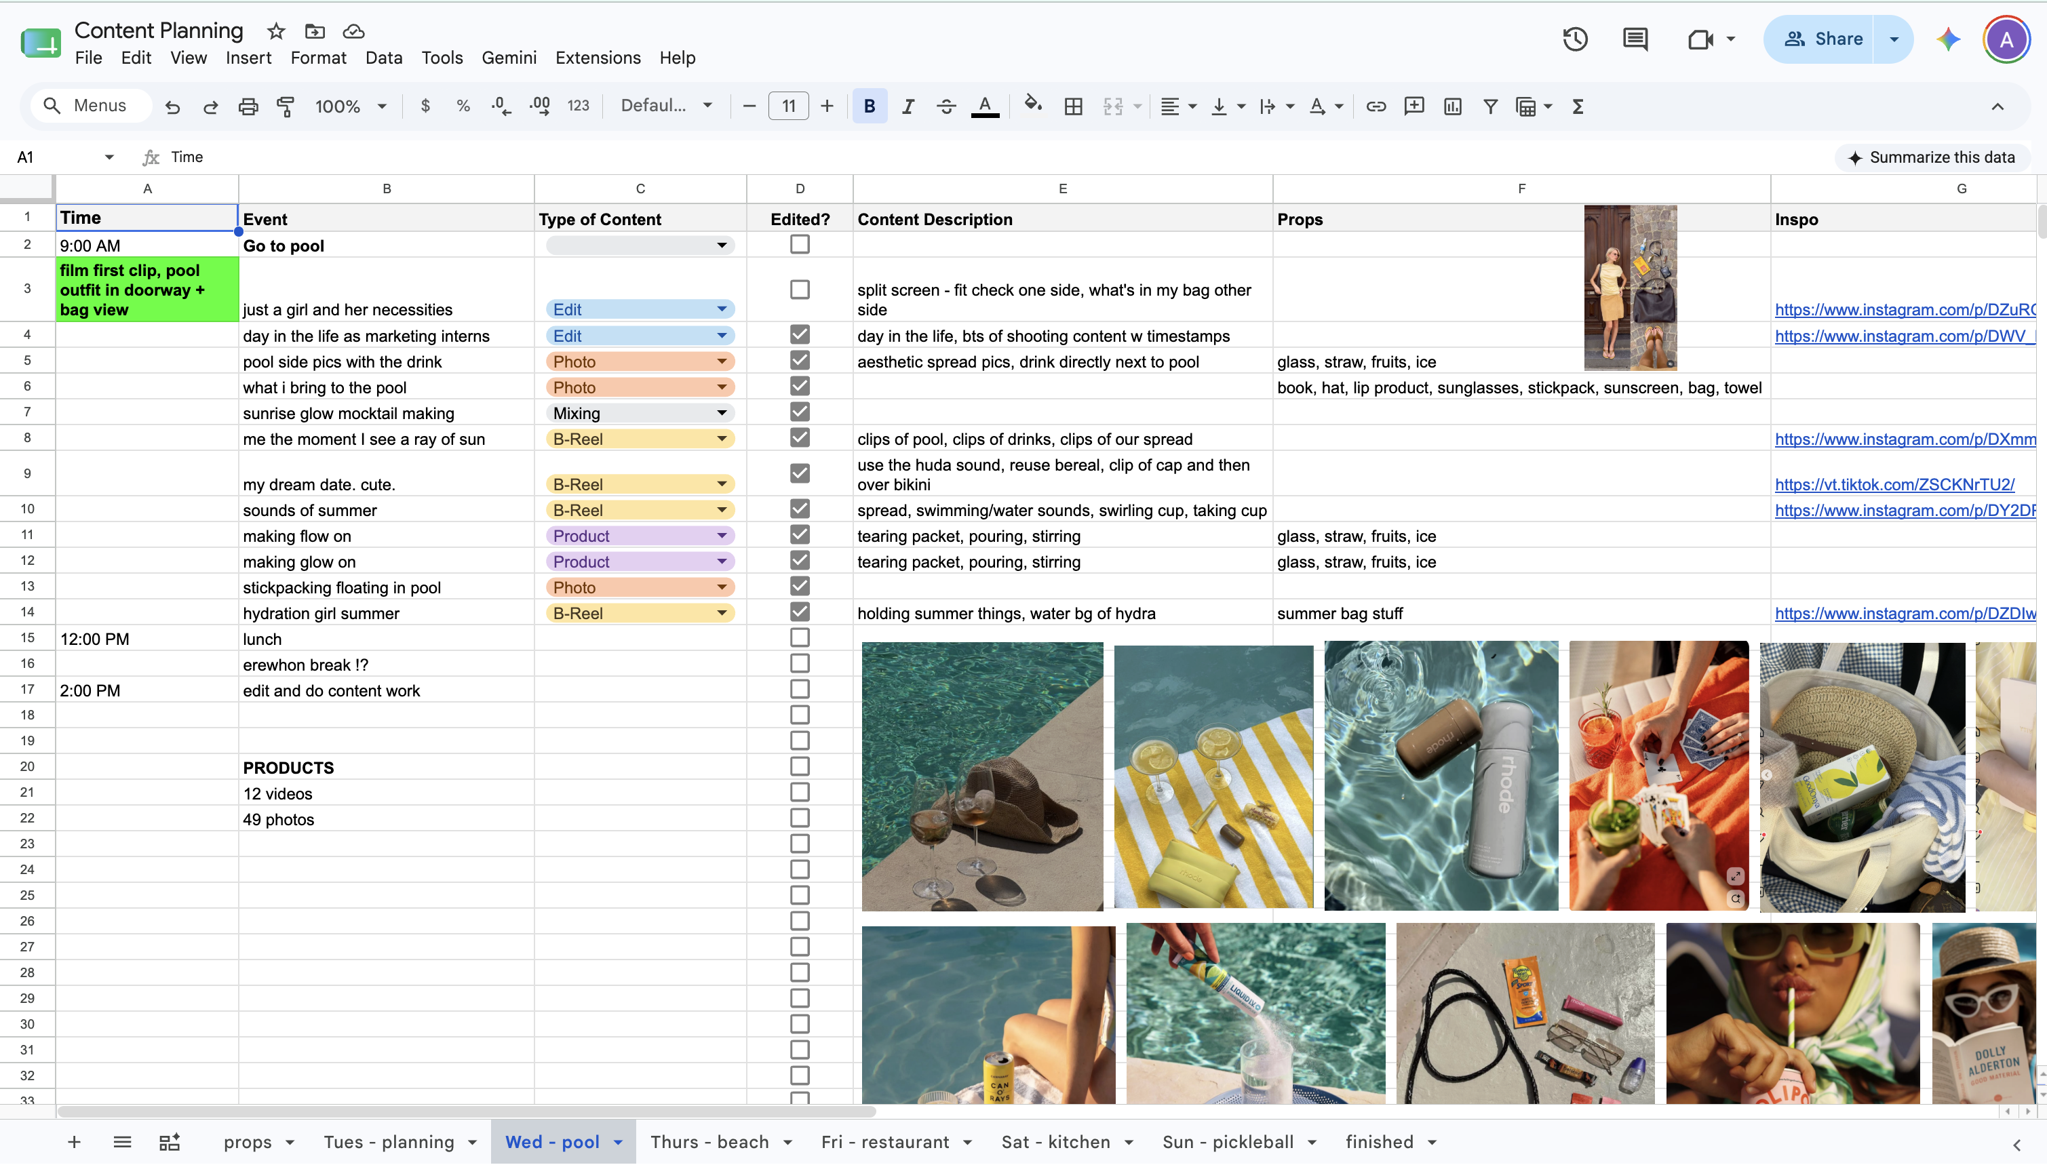2047x1165 pixels.
Task: Open the Format menu
Action: (x=319, y=58)
